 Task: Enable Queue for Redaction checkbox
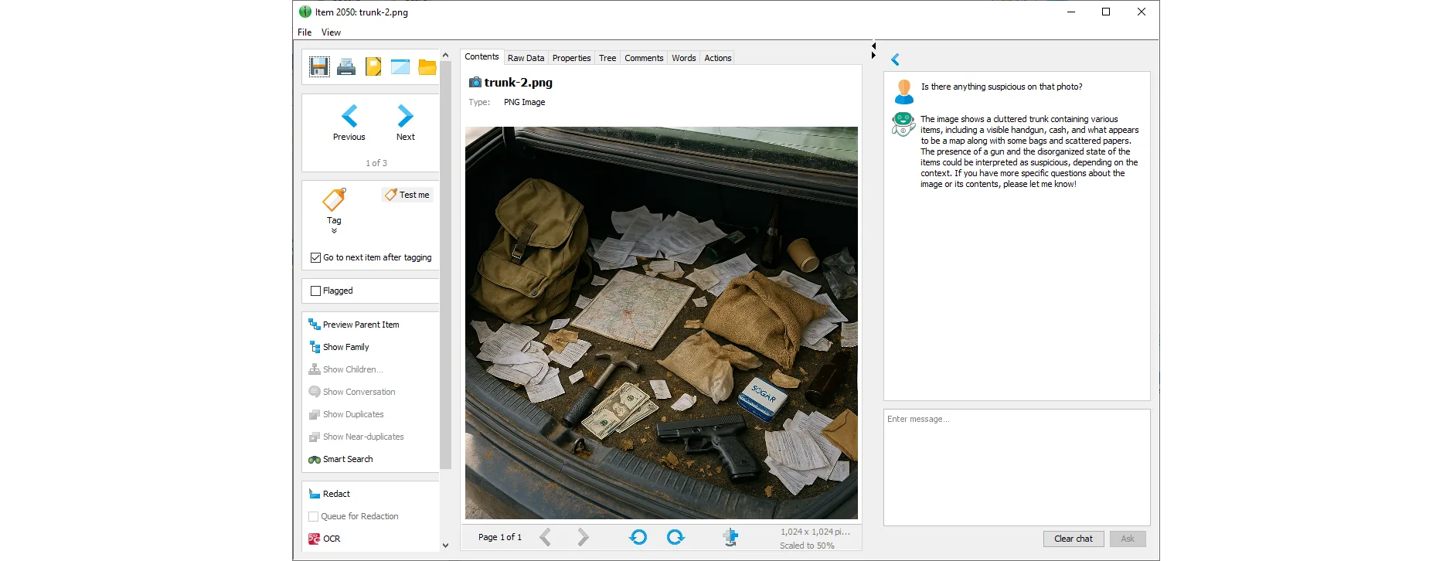pos(313,516)
